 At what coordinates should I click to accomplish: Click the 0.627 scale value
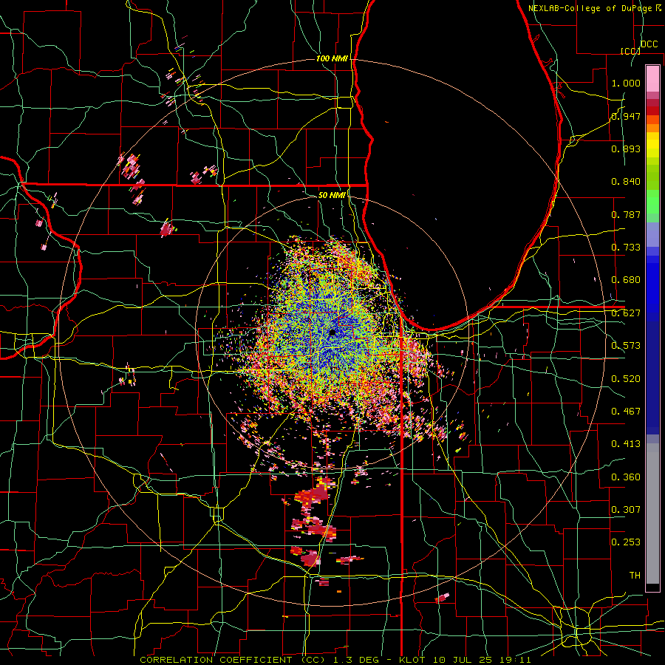click(626, 313)
